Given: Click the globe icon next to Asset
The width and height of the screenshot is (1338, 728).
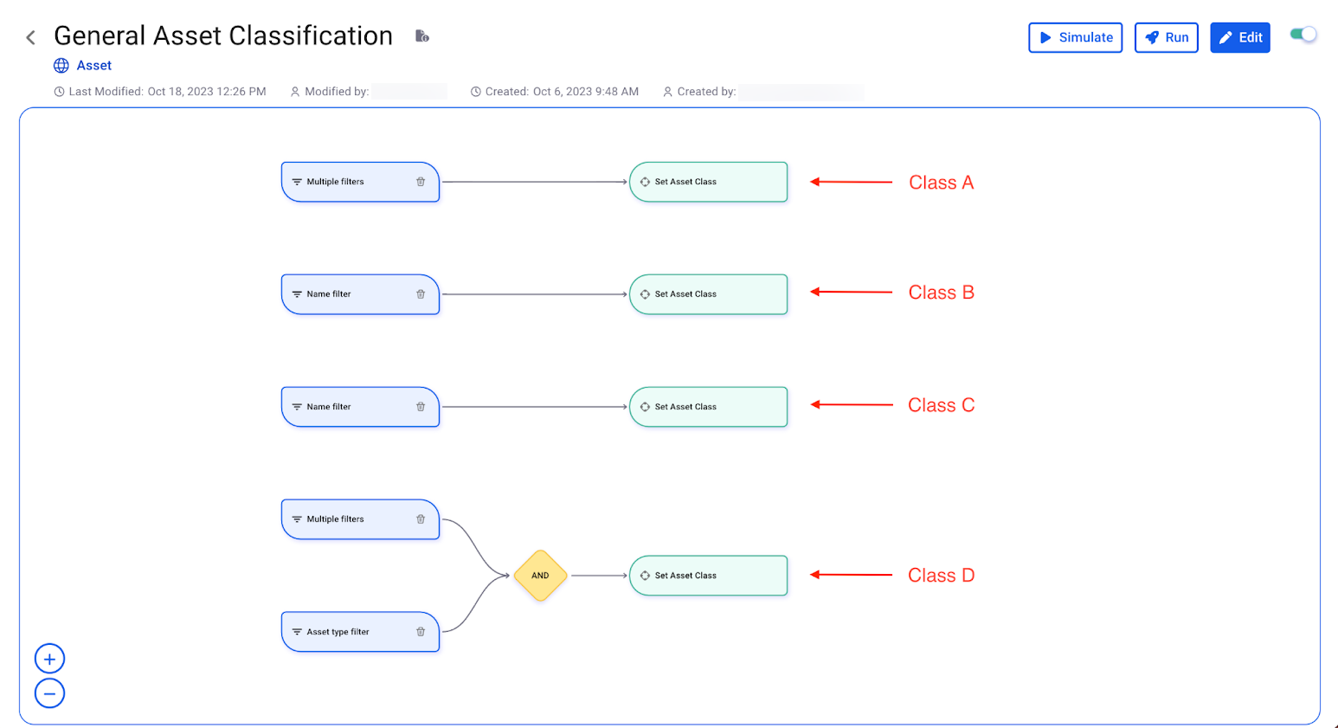Looking at the screenshot, I should 60,65.
